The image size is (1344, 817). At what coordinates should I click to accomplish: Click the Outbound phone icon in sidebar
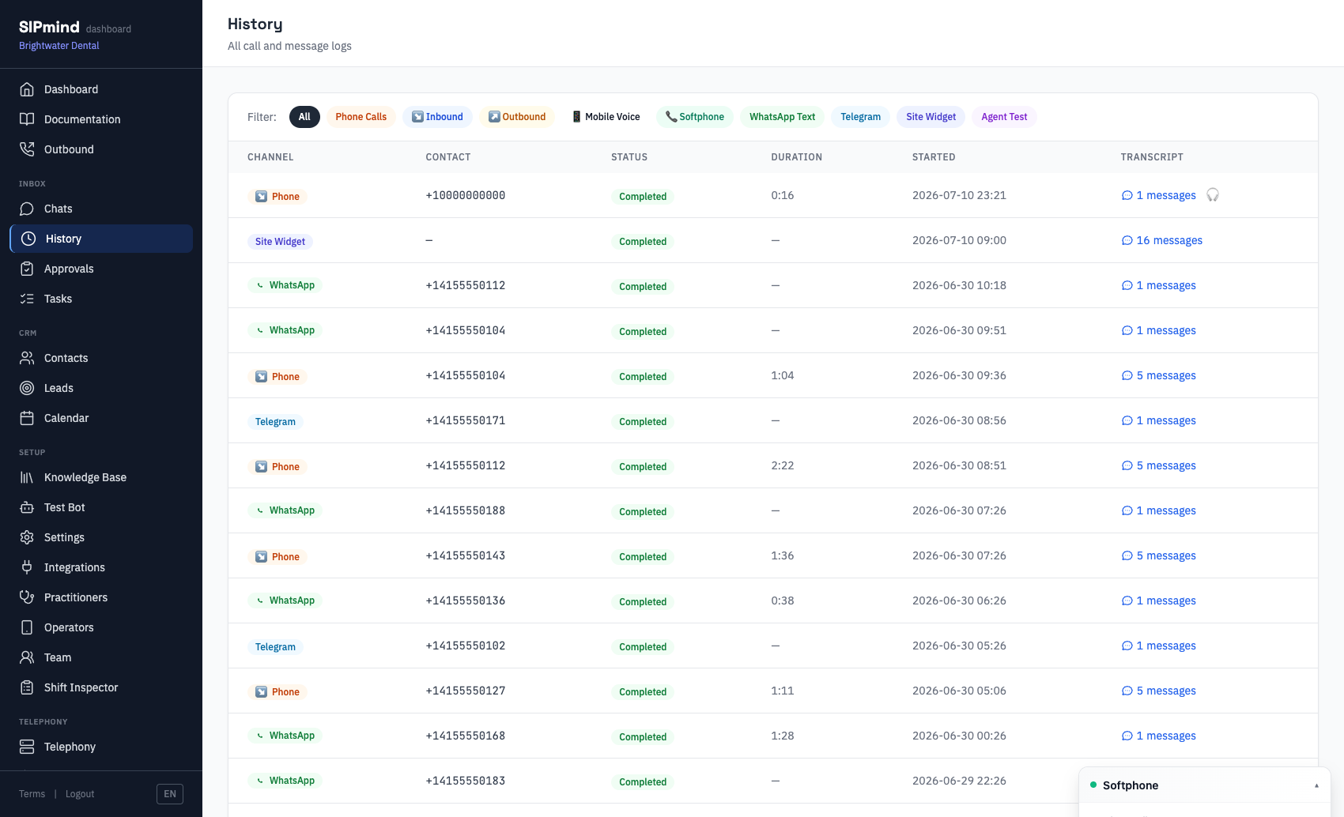pos(27,149)
